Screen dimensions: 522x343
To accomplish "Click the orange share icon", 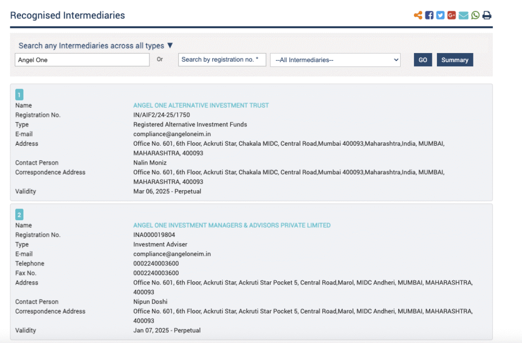I will 418,15.
